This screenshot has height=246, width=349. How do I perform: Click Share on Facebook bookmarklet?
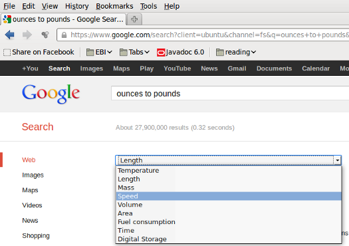pos(39,52)
